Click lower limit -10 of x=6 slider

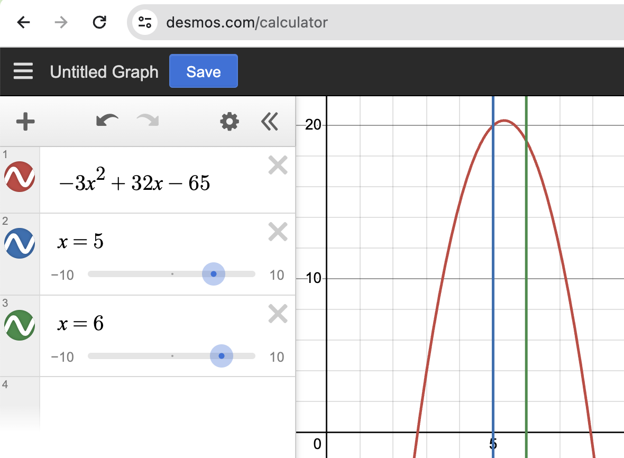[62, 357]
